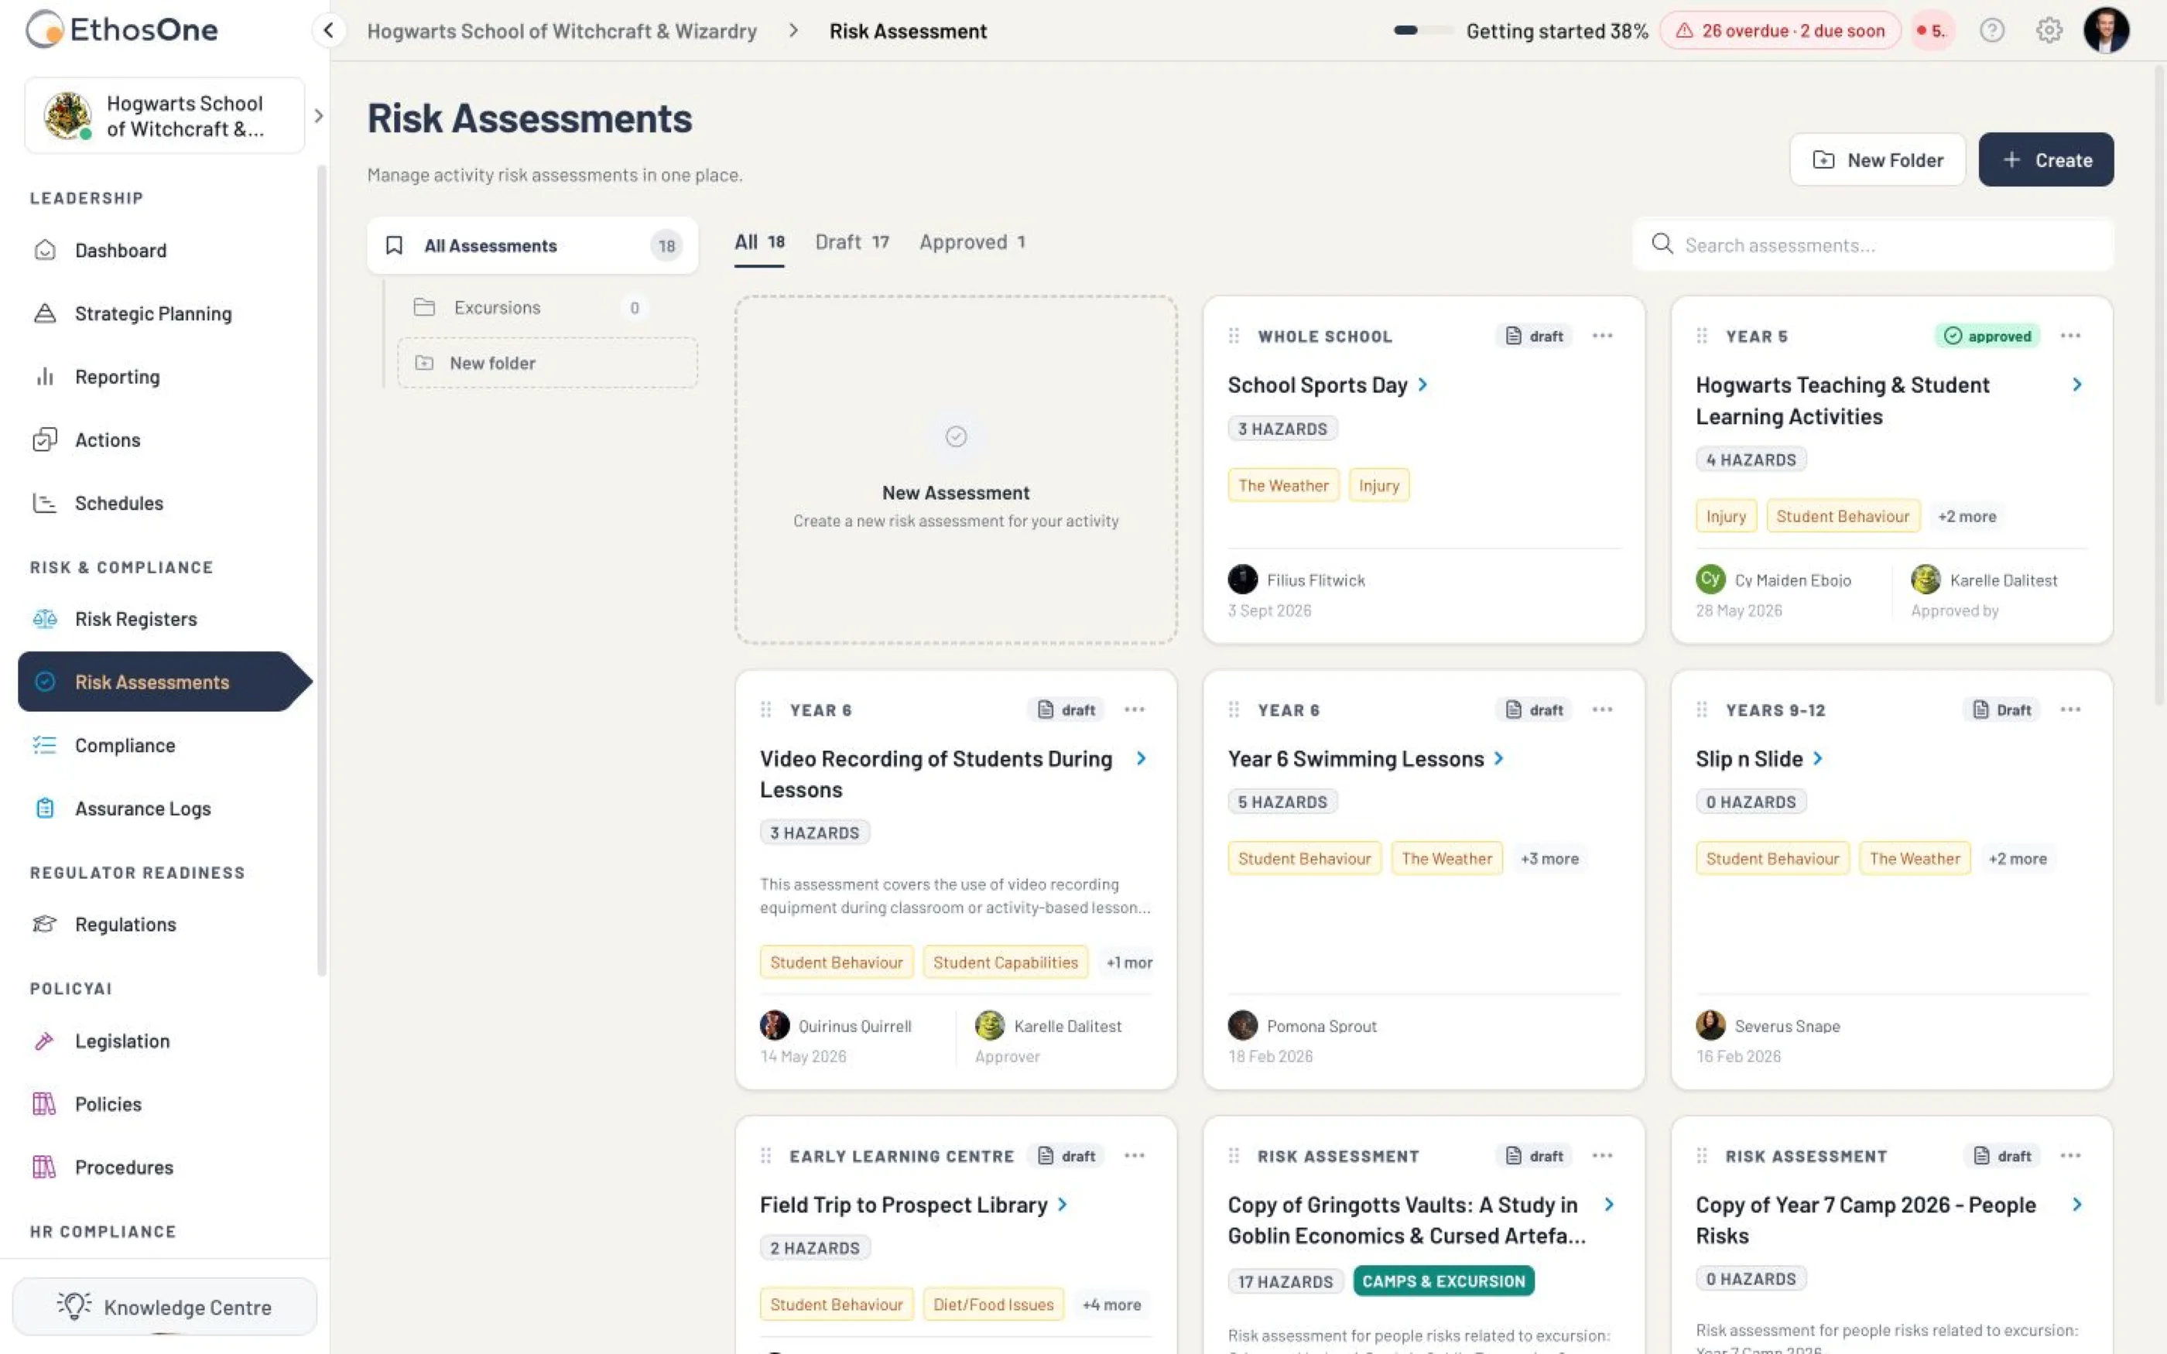Screen dimensions: 2167x1354
Task: Expand organisation chevron beside school card
Action: coord(318,115)
